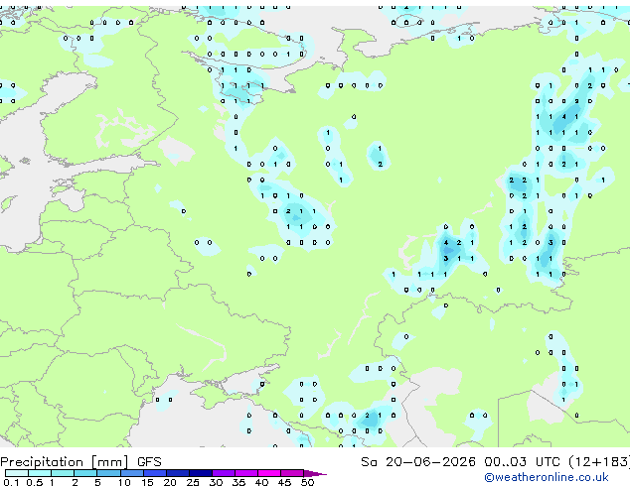Click the magenta swatch between 40 and 45
This screenshot has width=630, height=486.
pyautogui.click(x=269, y=473)
